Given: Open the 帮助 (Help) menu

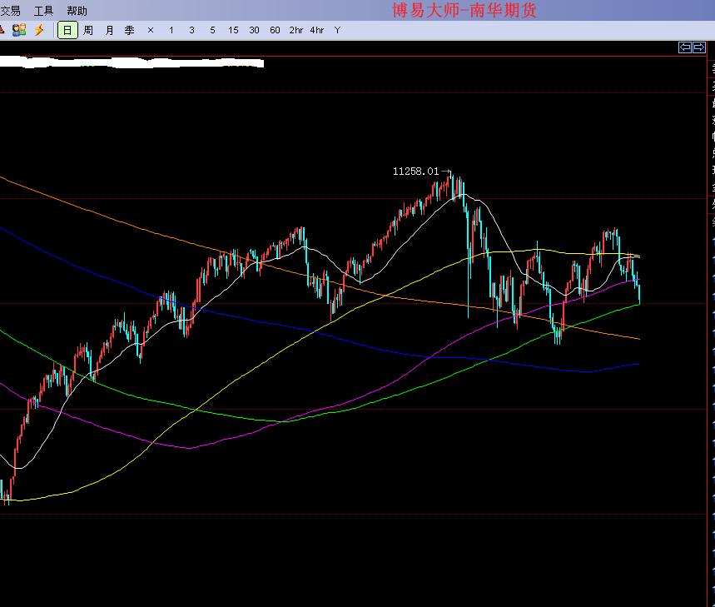Looking at the screenshot, I should 77,11.
